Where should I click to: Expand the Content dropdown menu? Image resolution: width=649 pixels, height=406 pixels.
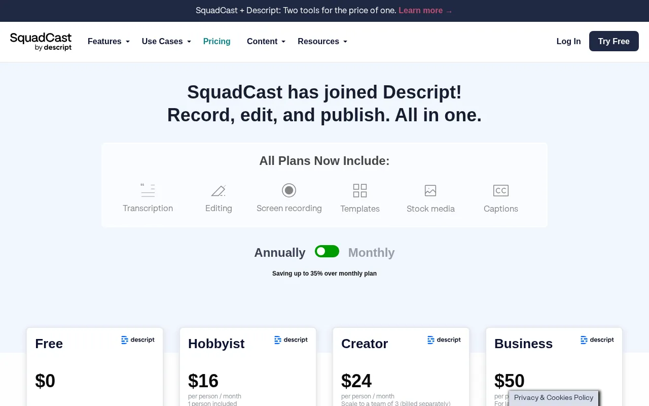[x=266, y=42]
